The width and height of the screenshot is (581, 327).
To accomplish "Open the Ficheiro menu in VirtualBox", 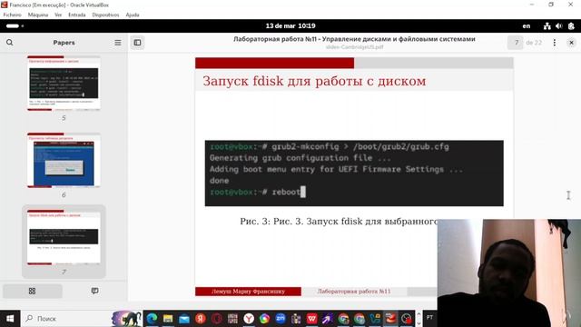I will [12, 15].
